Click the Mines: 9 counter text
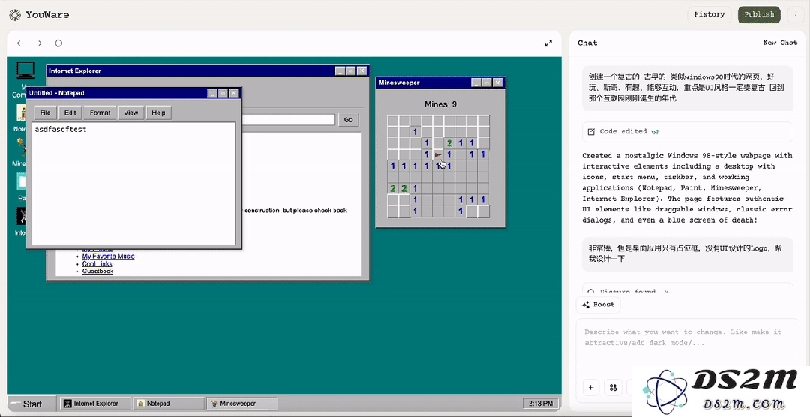The height and width of the screenshot is (417, 810). pos(441,104)
